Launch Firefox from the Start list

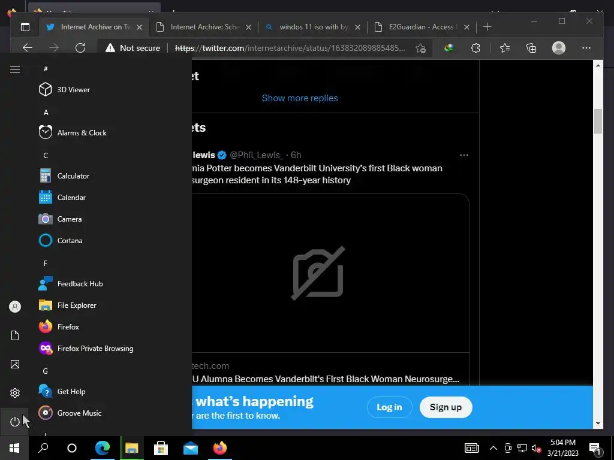click(59, 326)
